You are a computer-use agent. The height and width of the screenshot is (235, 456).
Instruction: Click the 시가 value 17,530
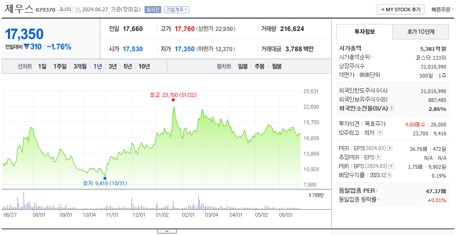tap(133, 49)
